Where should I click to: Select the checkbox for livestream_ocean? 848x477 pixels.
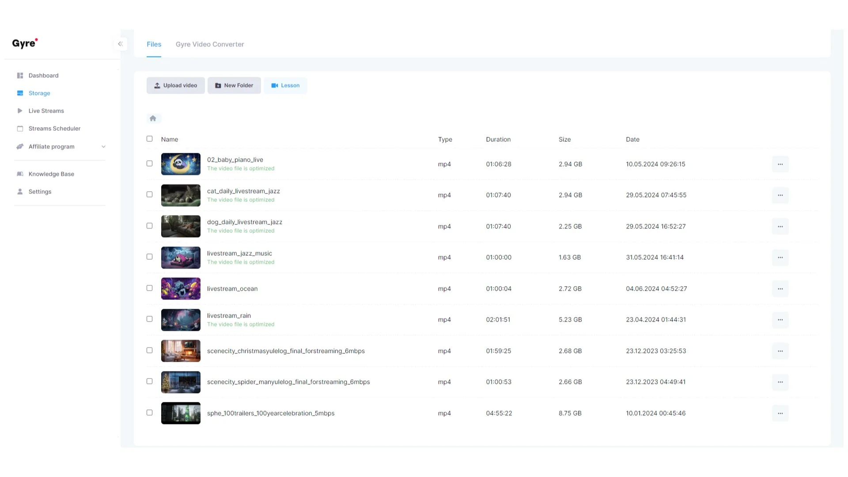149,288
